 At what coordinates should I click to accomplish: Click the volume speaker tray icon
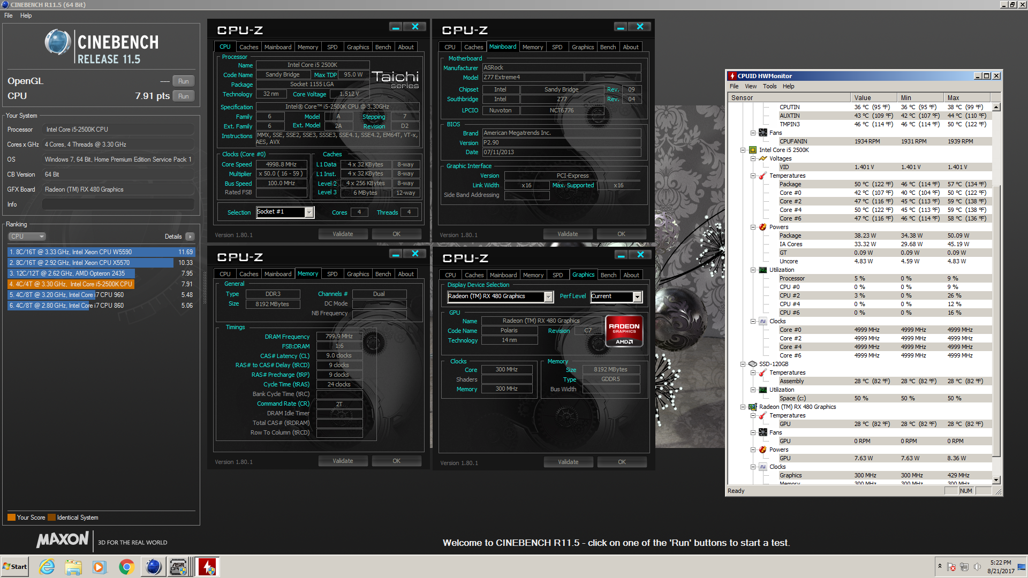tap(977, 567)
